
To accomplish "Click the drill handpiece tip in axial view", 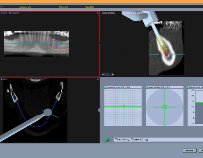I will tap(48, 112).
